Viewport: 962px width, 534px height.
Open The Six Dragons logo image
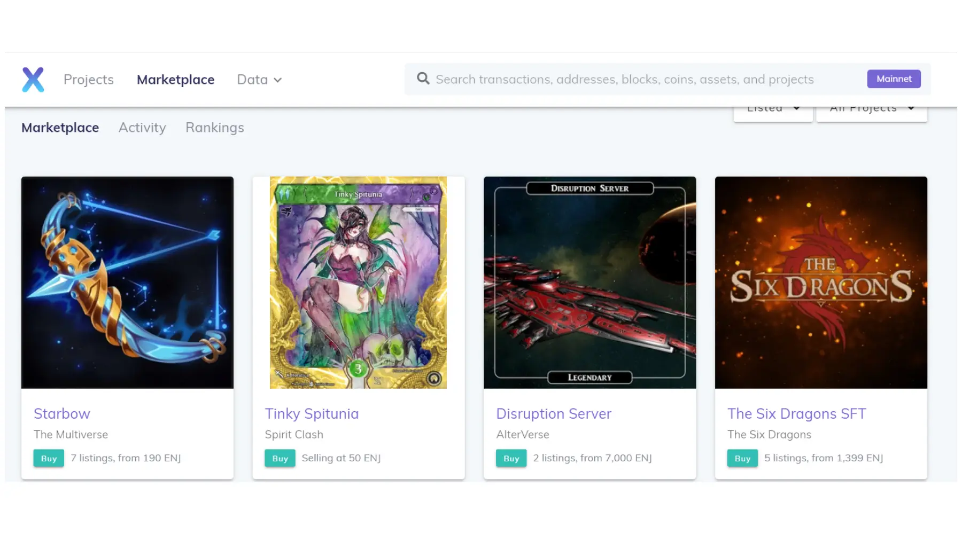tap(821, 282)
